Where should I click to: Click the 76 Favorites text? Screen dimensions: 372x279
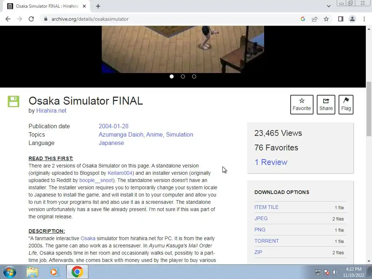tap(276, 147)
